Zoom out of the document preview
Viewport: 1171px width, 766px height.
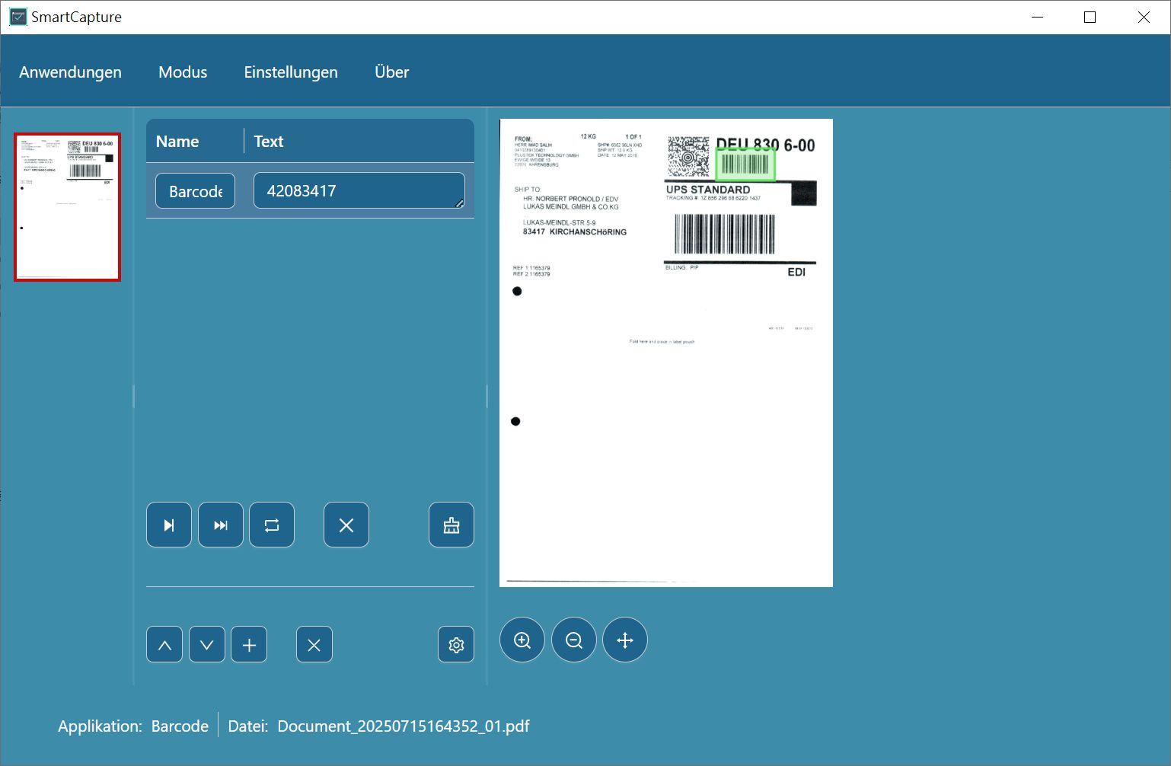click(574, 640)
